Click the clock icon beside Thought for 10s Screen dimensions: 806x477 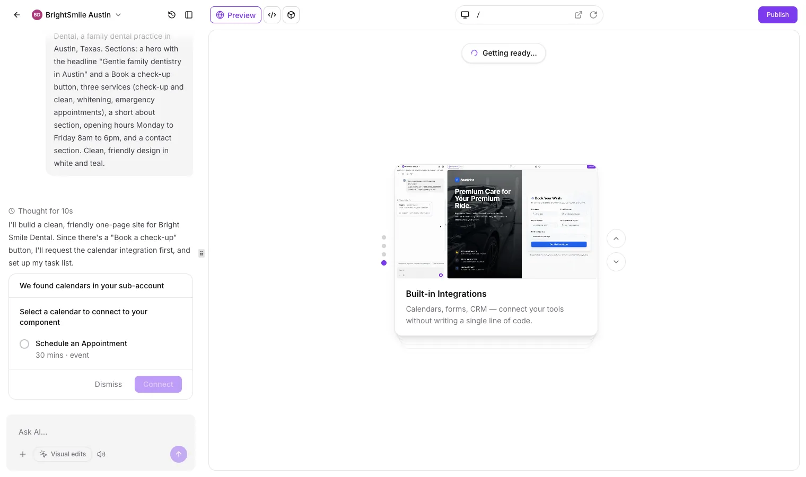tap(12, 211)
